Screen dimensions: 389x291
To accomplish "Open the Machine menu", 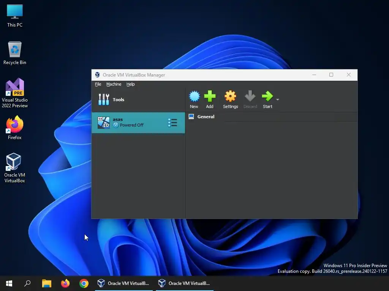I will [114, 84].
